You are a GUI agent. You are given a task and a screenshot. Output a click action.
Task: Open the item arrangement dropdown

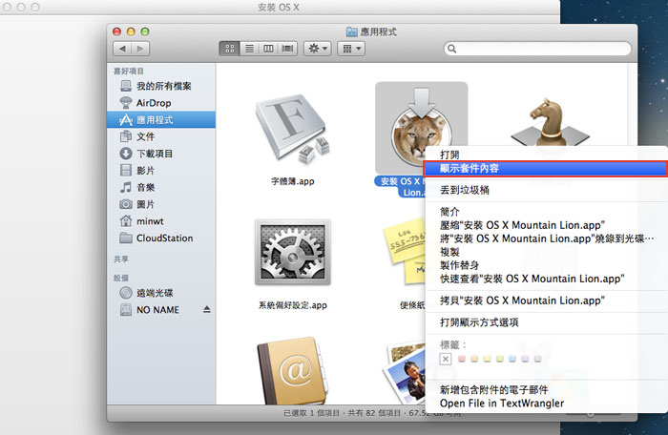point(352,49)
